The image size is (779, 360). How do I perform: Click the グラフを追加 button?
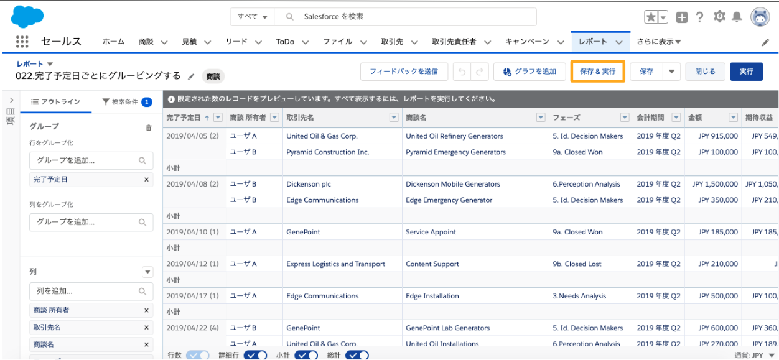(529, 72)
